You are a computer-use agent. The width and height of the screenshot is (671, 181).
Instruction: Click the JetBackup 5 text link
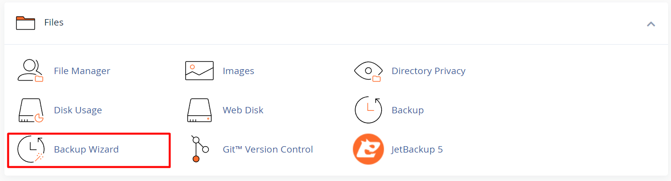click(417, 150)
